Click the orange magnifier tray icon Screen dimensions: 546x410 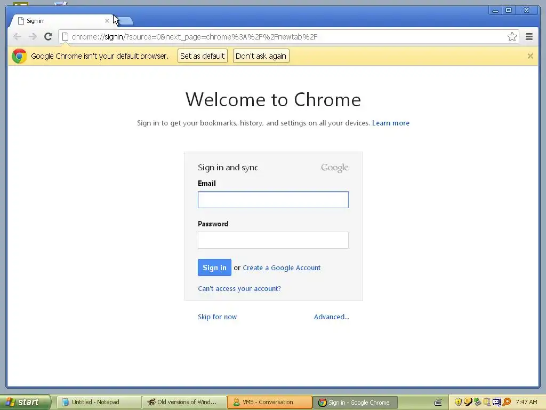point(507,402)
